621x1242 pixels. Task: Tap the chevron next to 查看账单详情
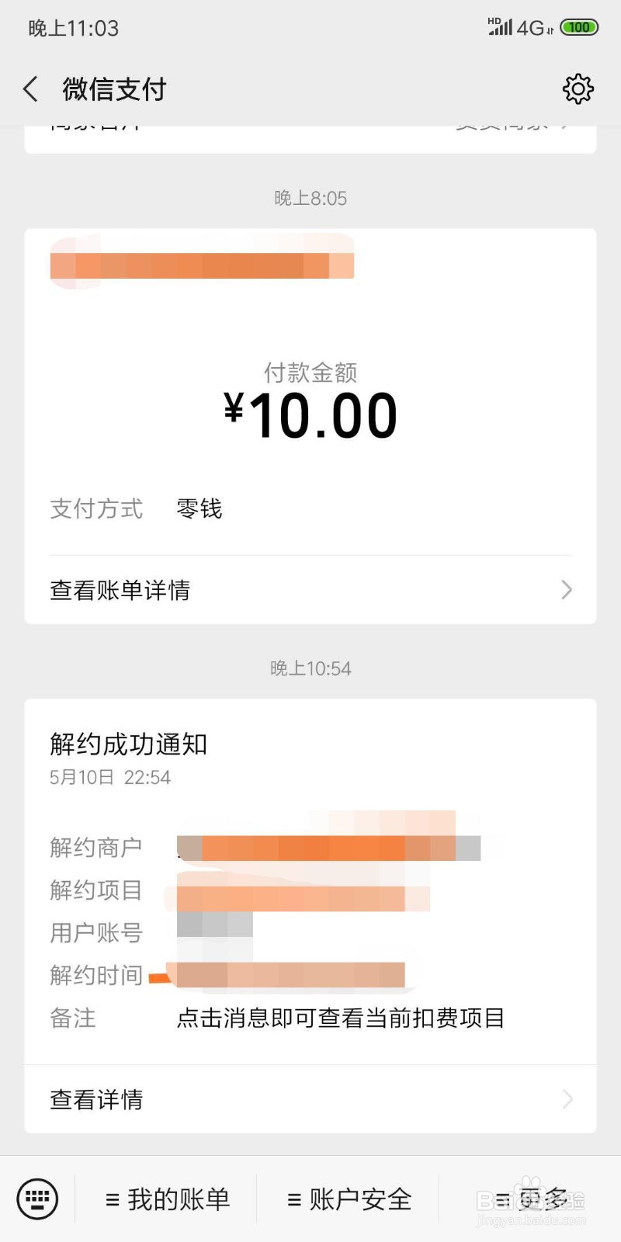pos(567,590)
